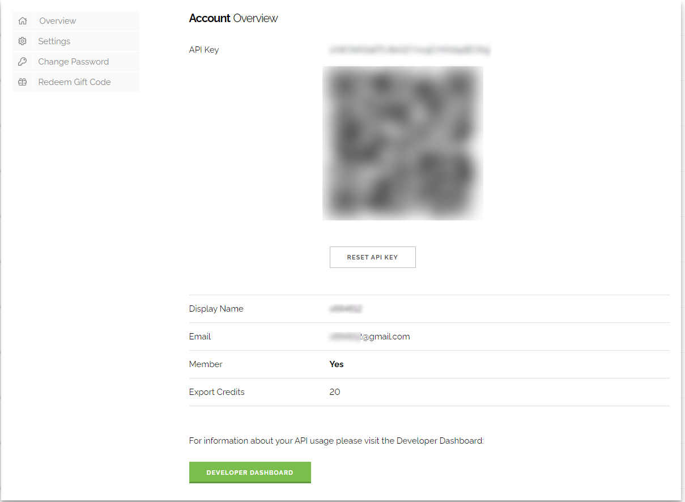Click the Export Credits value of 20

[335, 392]
